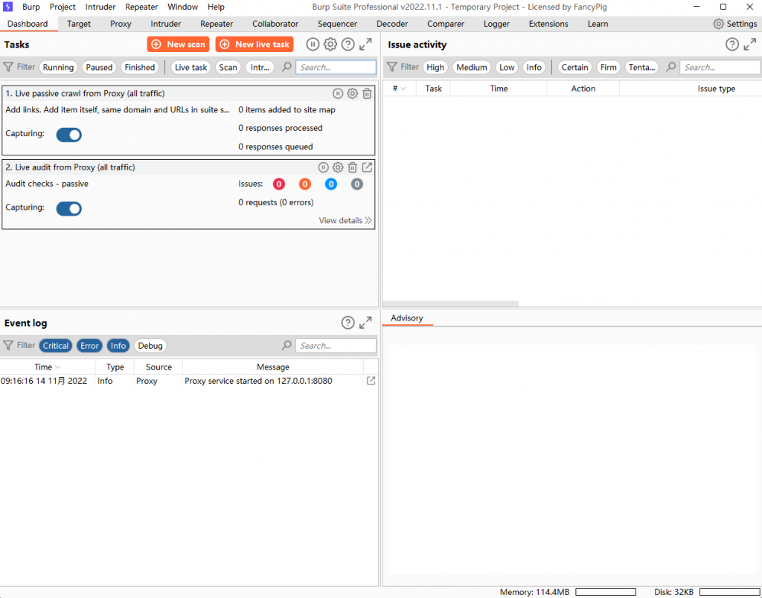Toggle the Info event log filter
The height and width of the screenshot is (598, 762).
118,345
